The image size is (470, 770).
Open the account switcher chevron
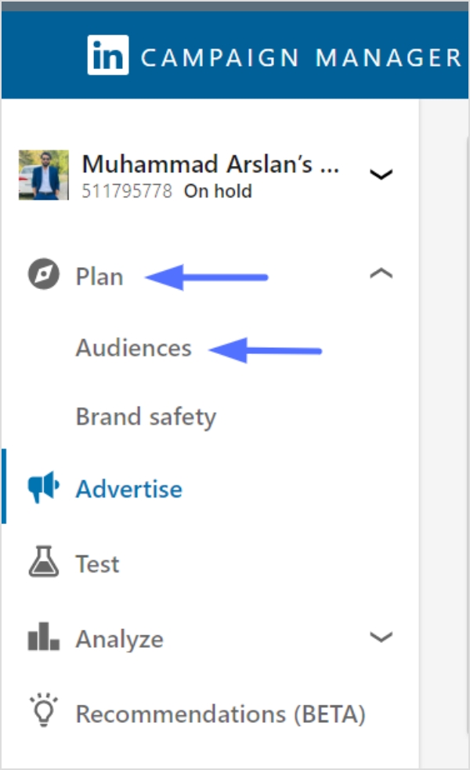(381, 175)
